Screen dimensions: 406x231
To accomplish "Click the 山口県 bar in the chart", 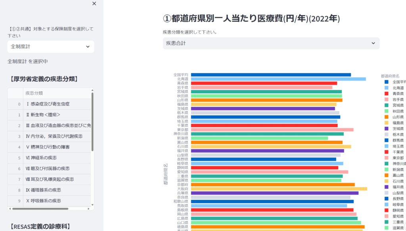I will click(x=276, y=223).
